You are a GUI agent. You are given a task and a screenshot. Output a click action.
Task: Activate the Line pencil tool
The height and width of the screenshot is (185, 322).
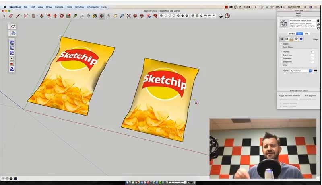[x=18, y=16]
